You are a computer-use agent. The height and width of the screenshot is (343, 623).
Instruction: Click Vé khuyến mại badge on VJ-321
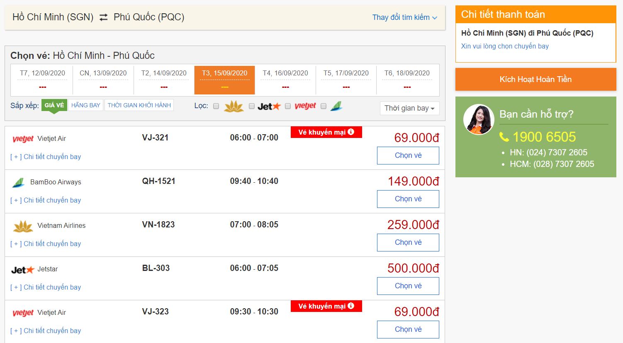(326, 132)
